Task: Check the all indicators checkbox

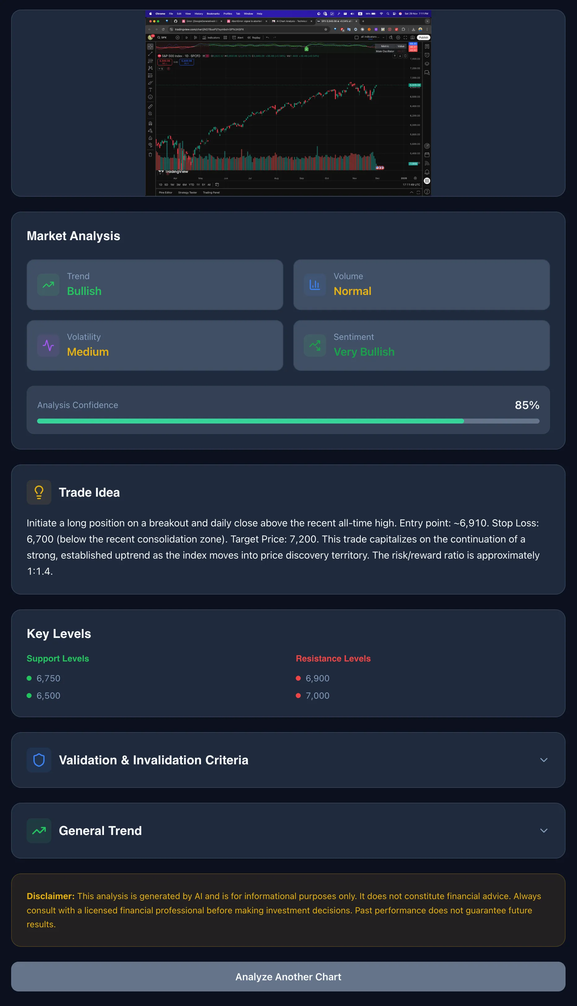Action: point(357,37)
